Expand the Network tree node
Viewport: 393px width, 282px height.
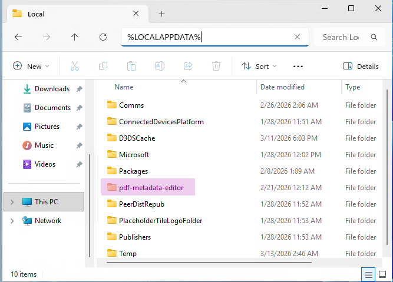coord(12,221)
